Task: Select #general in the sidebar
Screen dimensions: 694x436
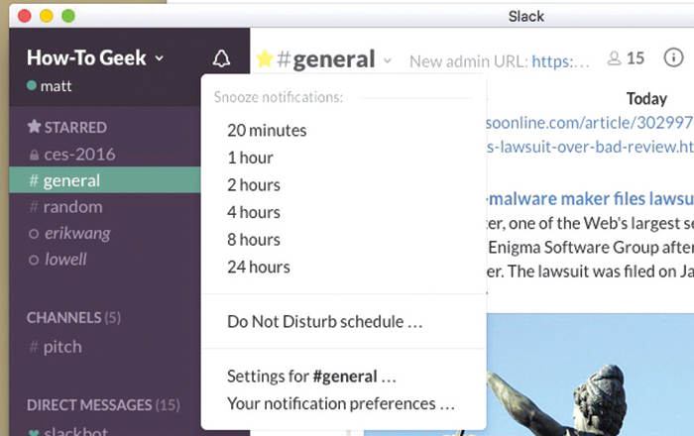Action: [105, 180]
